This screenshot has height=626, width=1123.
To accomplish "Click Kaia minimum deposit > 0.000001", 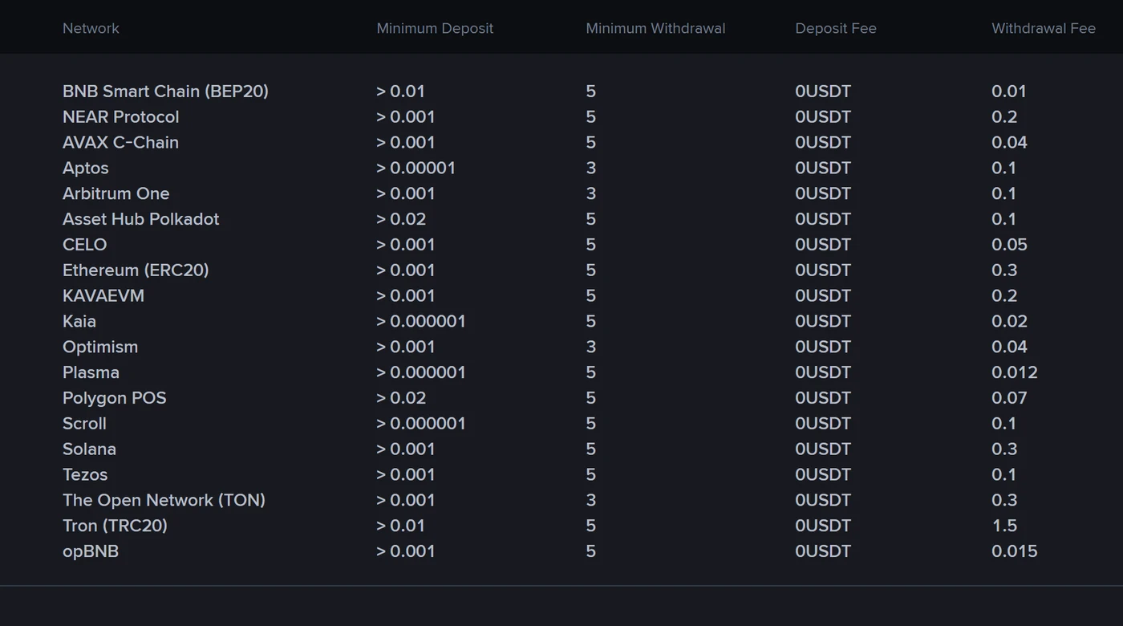I will point(421,322).
